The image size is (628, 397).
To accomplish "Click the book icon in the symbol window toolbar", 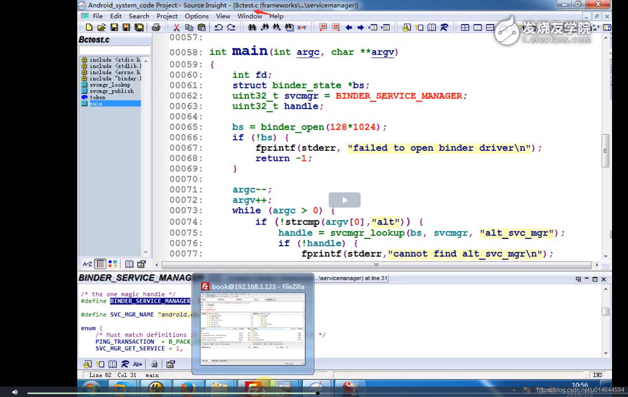I will pos(129,264).
